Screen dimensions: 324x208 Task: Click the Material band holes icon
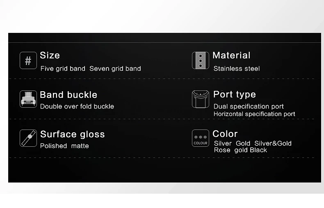pos(201,60)
